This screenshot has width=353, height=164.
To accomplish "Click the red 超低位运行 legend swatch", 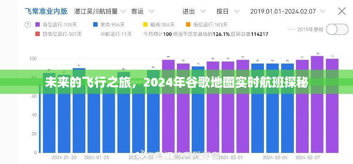I will pyautogui.click(x=38, y=34).
